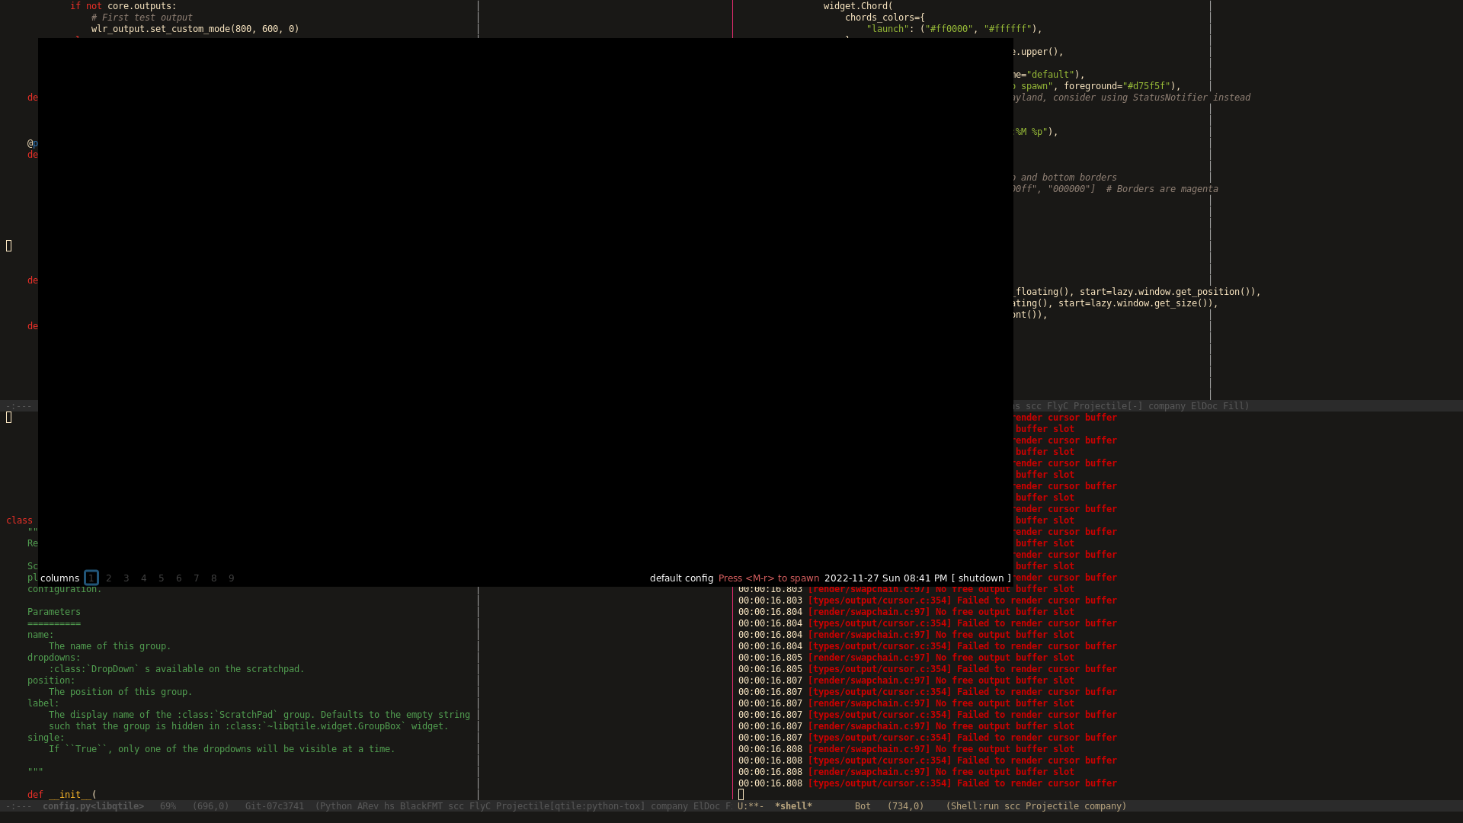Toggle the BlackFMT minor mode lighter

pyautogui.click(x=421, y=805)
